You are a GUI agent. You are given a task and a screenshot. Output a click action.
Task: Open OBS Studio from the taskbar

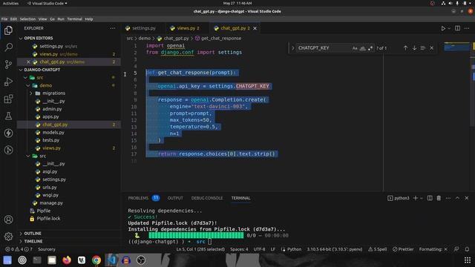[141, 260]
